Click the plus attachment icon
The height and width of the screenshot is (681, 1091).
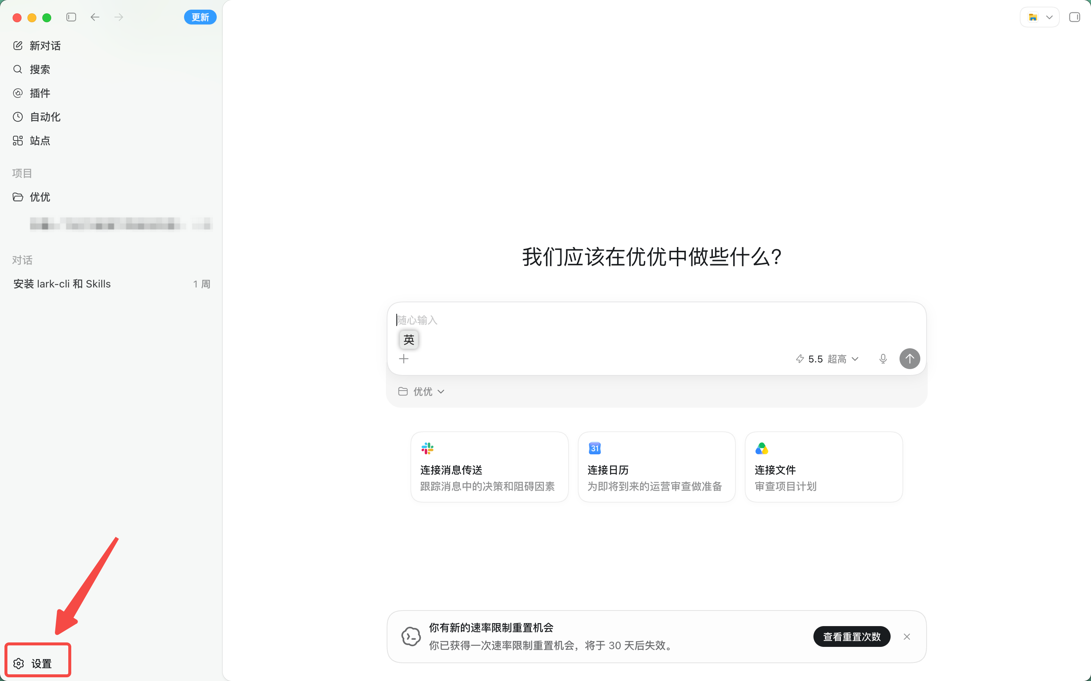[x=404, y=359]
